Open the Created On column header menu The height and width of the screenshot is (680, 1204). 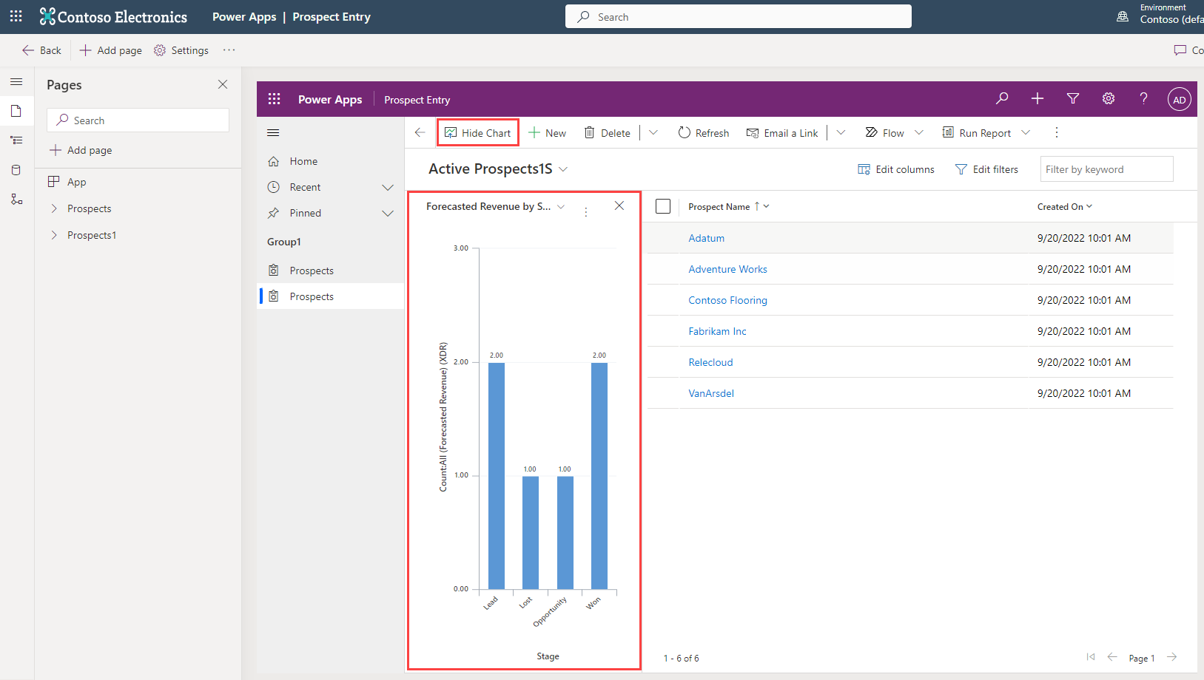[1065, 207]
